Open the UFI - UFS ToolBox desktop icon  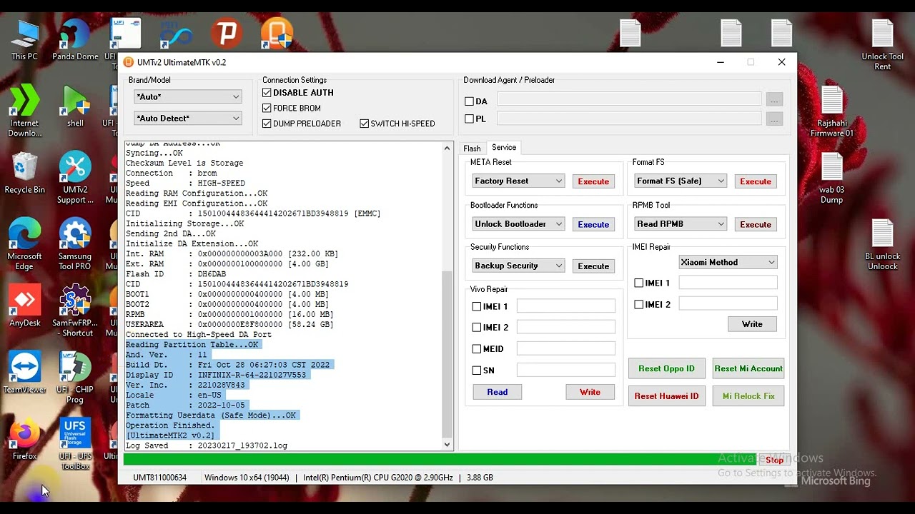click(75, 443)
